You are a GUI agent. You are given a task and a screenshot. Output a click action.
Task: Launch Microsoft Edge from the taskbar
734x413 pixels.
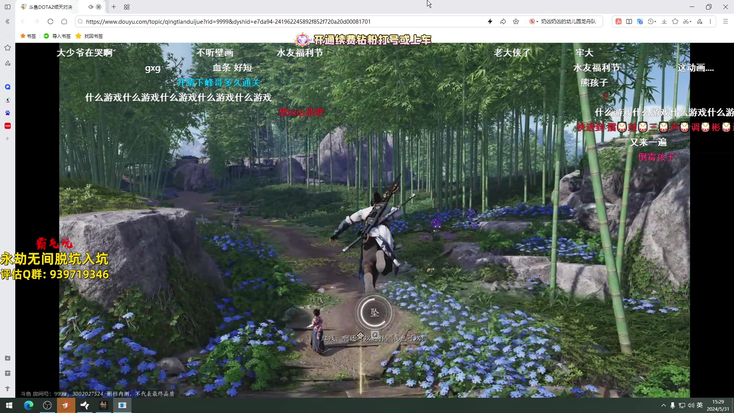(x=29, y=405)
